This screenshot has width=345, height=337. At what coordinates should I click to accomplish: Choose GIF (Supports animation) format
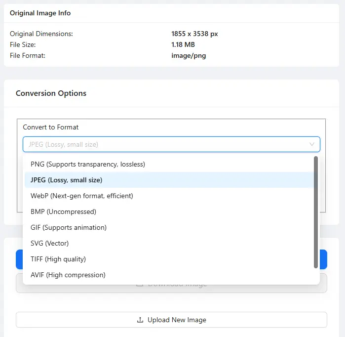coord(69,227)
